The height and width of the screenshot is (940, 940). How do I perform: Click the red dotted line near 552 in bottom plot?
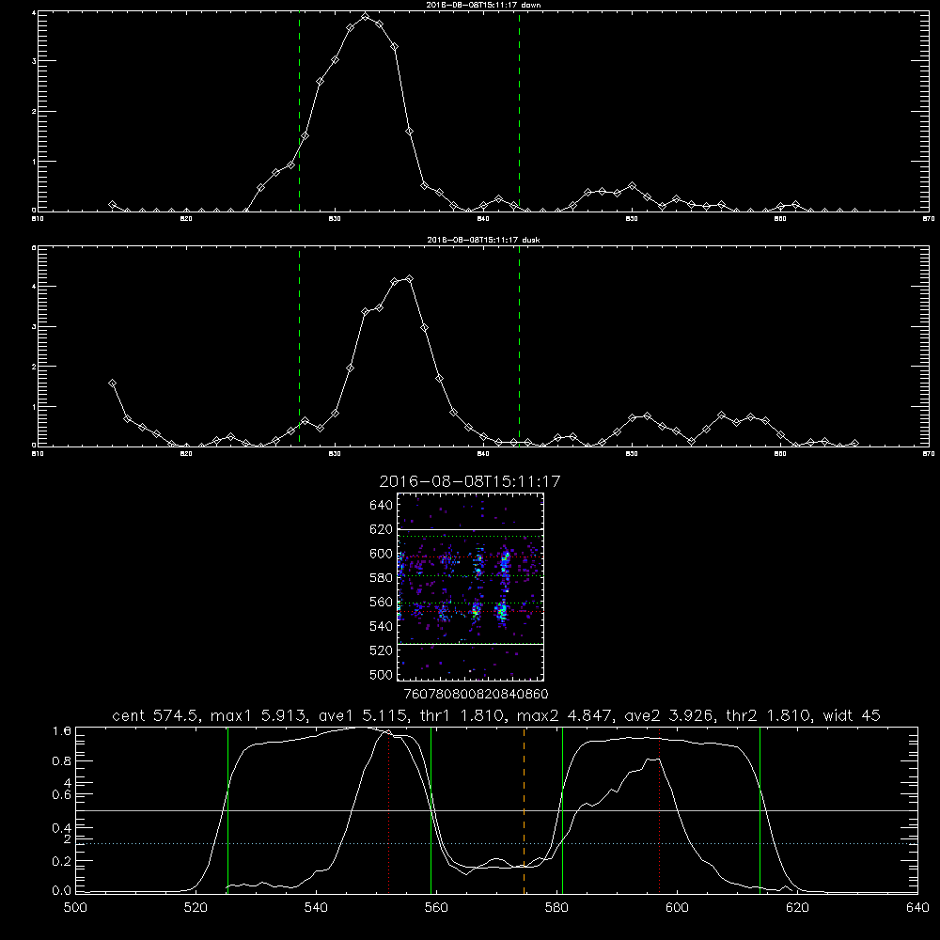[389, 810]
